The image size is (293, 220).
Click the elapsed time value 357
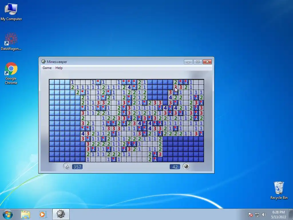pos(77,167)
